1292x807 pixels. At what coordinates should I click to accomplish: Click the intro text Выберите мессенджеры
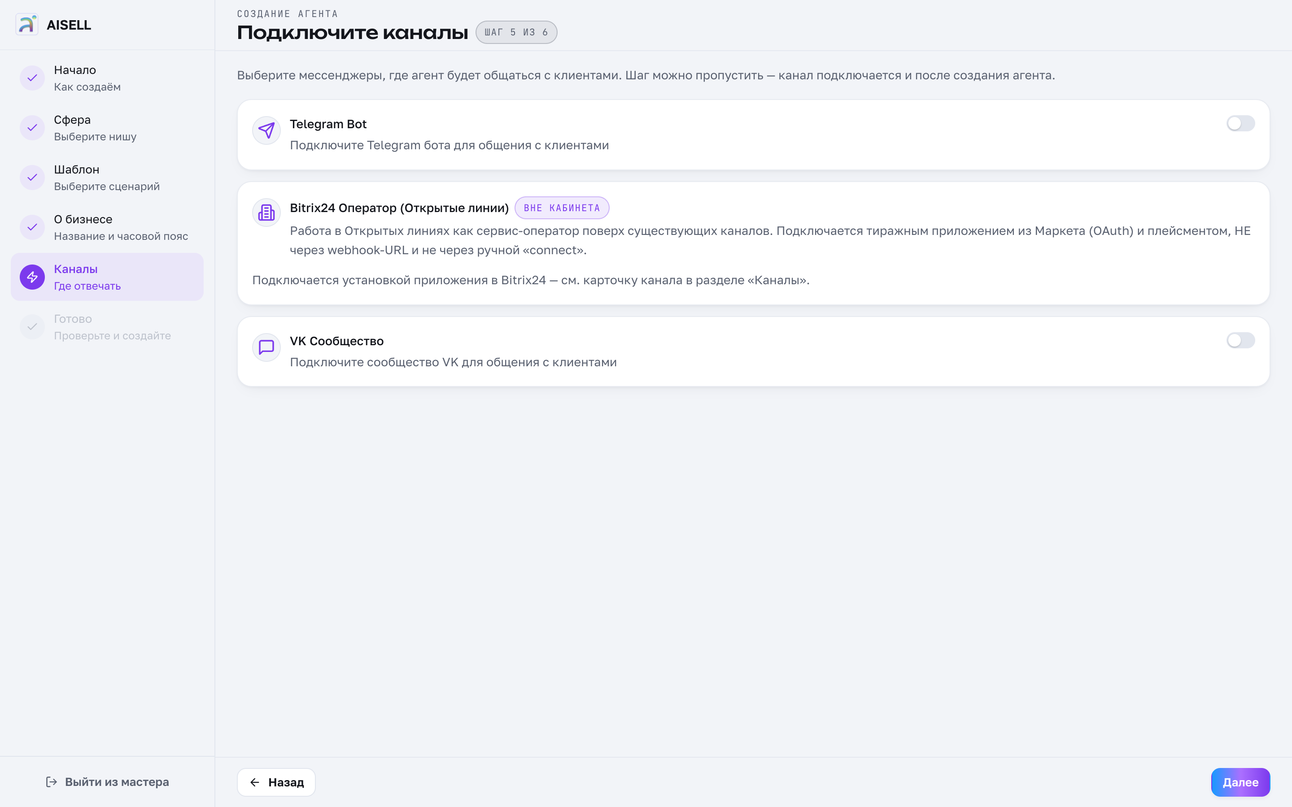pyautogui.click(x=646, y=75)
